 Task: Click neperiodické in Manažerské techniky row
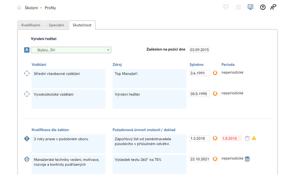coord(233,158)
